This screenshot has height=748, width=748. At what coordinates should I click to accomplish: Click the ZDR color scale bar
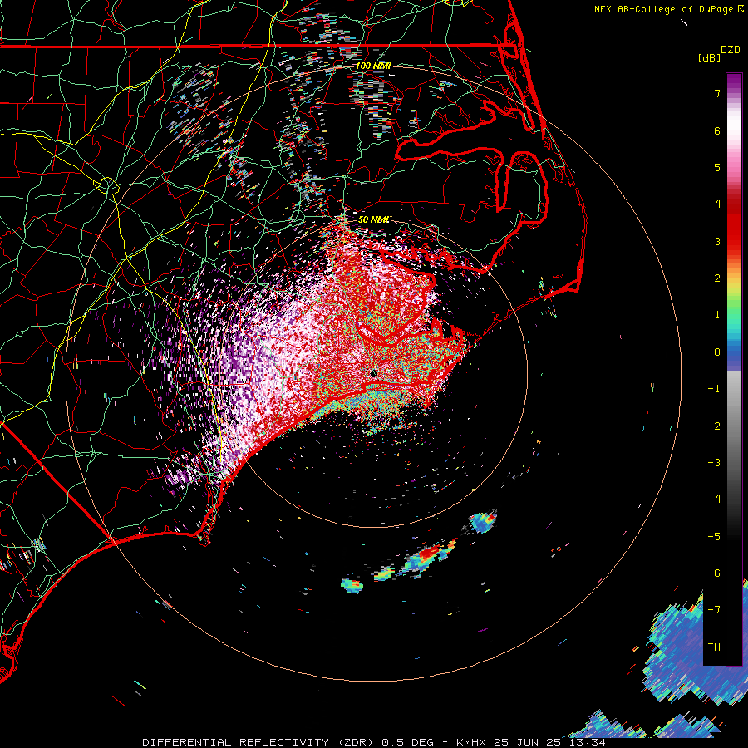pos(734,369)
